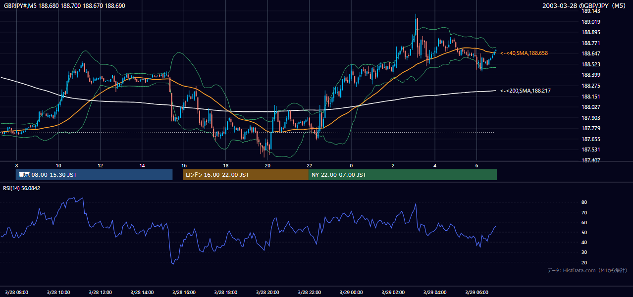Click hour label 2 under the price chart
Viewport: 633px width, 297px height.
[393, 165]
